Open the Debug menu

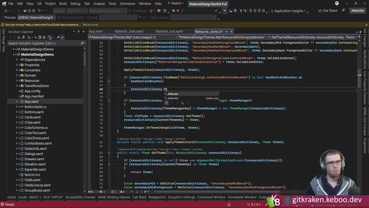(76, 3)
